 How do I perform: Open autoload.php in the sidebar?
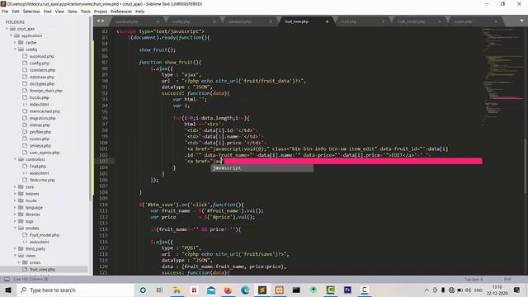[x=42, y=56]
